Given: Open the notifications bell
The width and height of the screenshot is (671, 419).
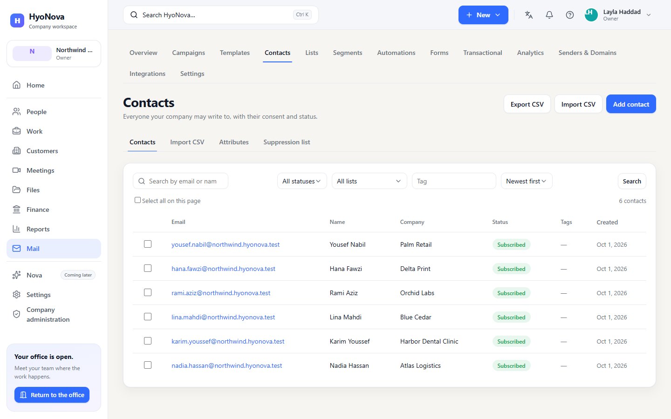Looking at the screenshot, I should 549,15.
